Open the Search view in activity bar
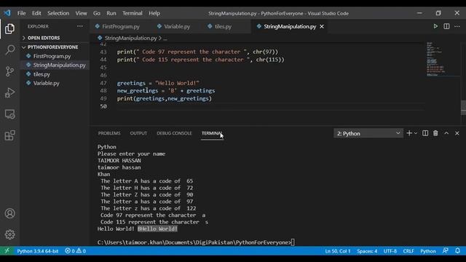 point(9,49)
